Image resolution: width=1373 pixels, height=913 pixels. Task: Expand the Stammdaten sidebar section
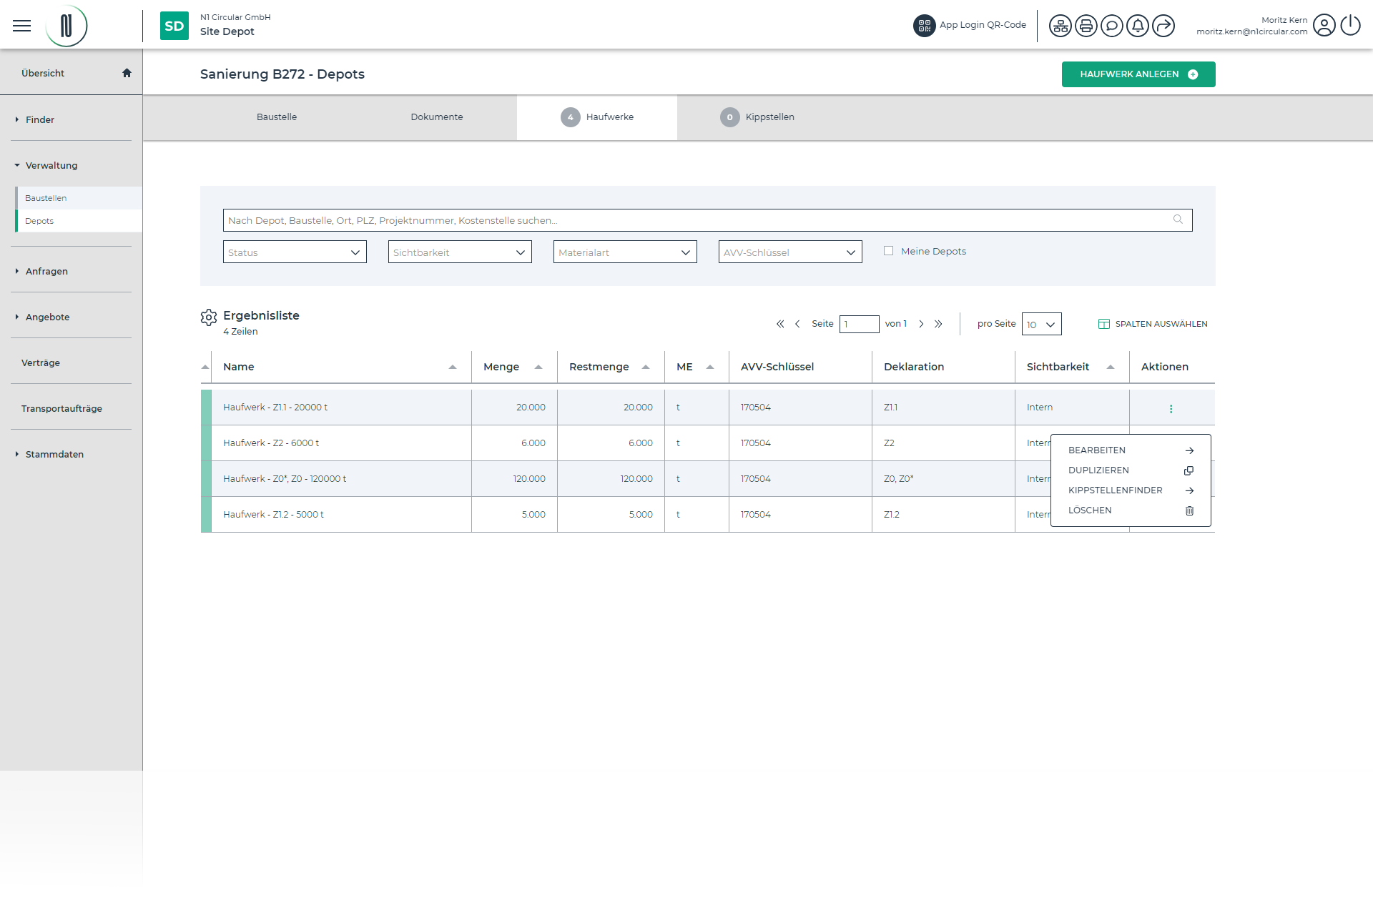(x=54, y=455)
